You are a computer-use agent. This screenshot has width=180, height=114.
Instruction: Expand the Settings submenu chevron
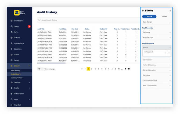29,82
